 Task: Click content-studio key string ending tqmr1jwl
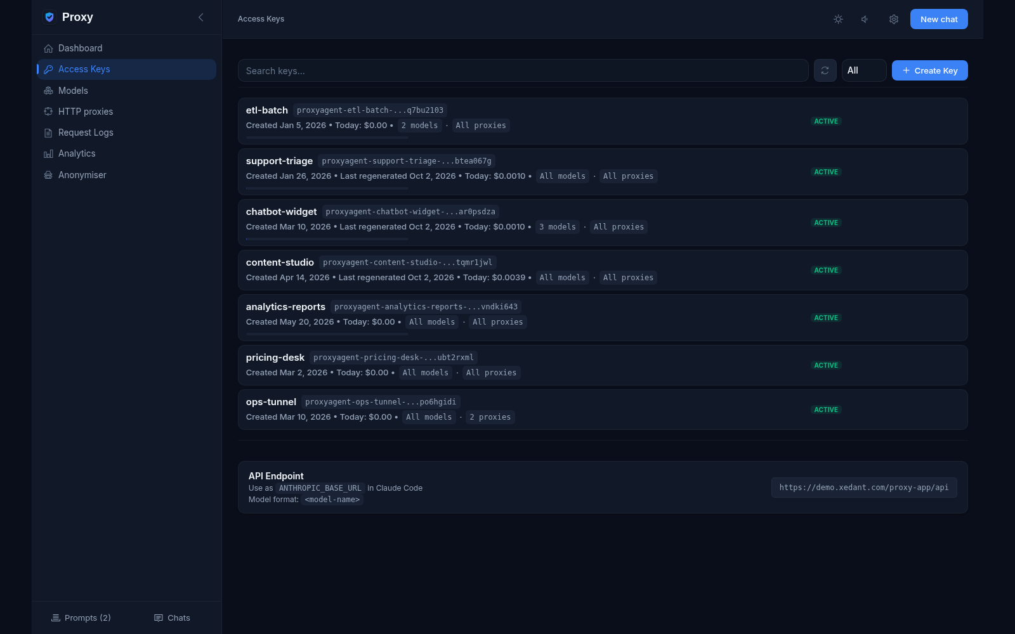(x=408, y=262)
